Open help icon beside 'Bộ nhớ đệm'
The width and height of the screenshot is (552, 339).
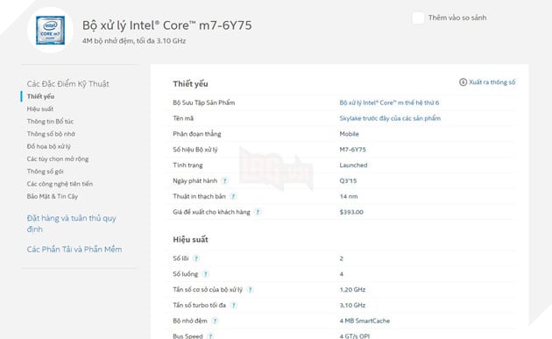click(x=215, y=321)
